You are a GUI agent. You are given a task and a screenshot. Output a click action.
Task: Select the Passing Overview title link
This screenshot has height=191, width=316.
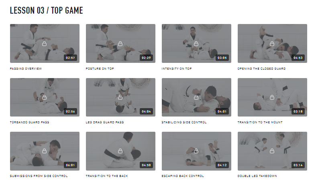pyautogui.click(x=26, y=68)
